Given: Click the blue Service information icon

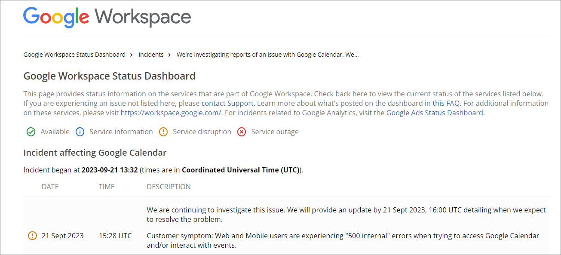Looking at the screenshot, I should pos(80,132).
